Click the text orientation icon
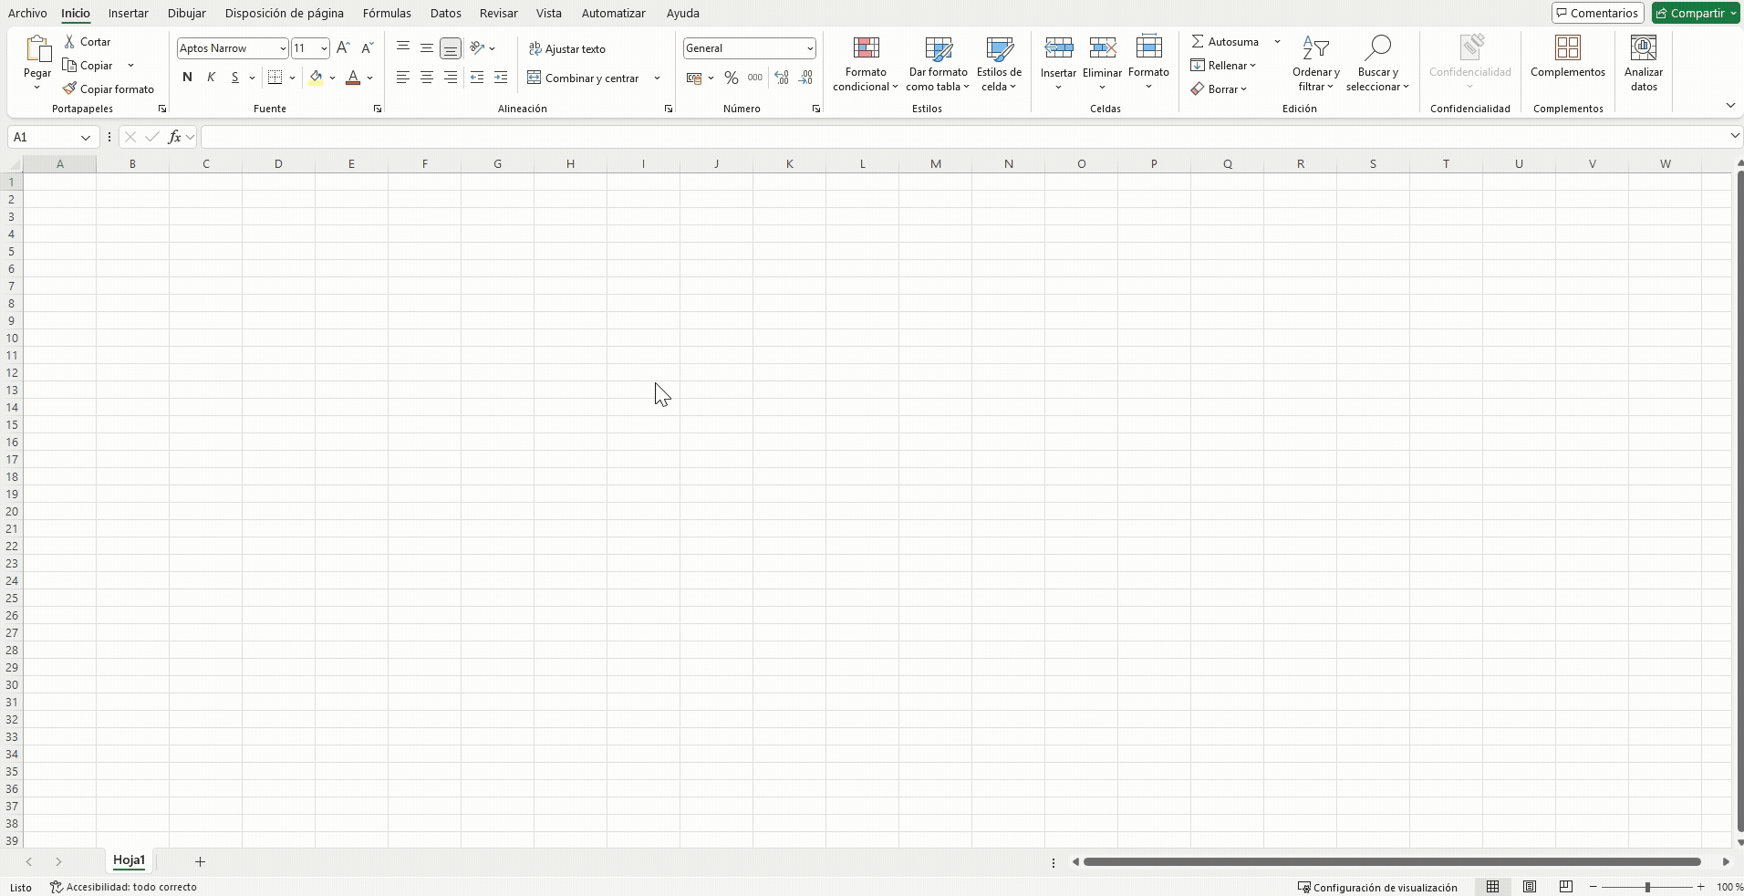This screenshot has height=896, width=1744. coord(477,47)
